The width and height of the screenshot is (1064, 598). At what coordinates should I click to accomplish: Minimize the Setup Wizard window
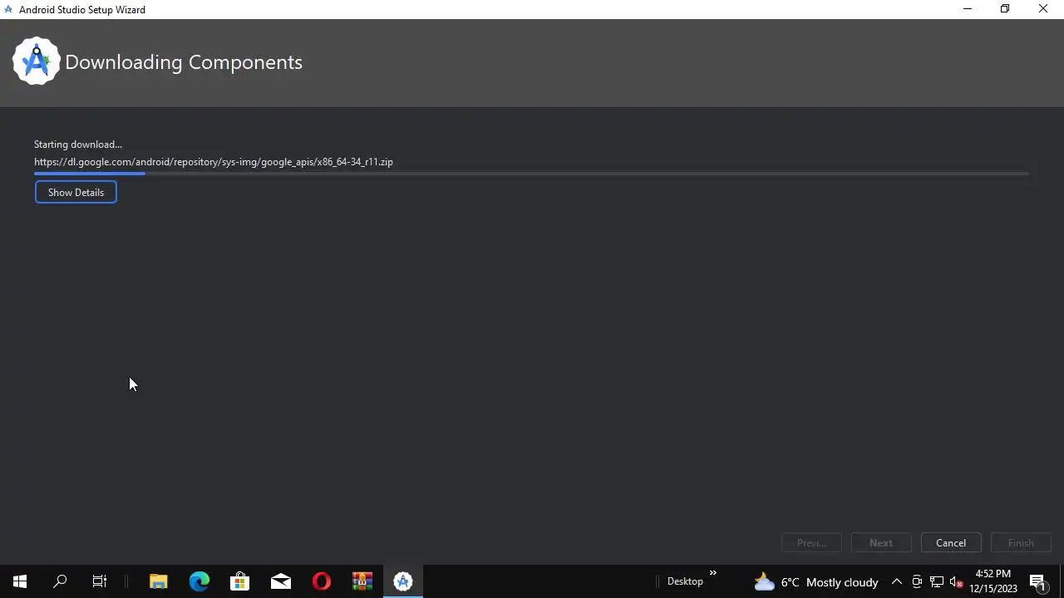pos(968,9)
